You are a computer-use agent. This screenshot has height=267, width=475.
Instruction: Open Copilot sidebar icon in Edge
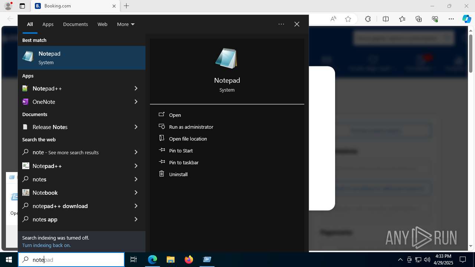[x=466, y=19]
